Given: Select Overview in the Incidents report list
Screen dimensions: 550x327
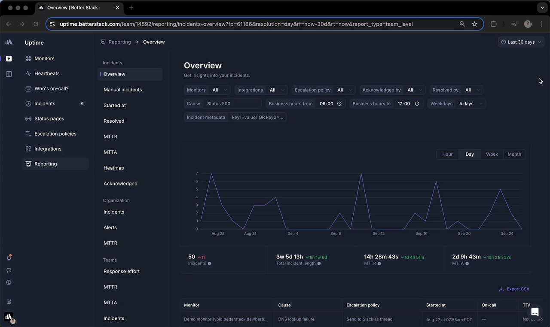Looking at the screenshot, I should coord(130,74).
